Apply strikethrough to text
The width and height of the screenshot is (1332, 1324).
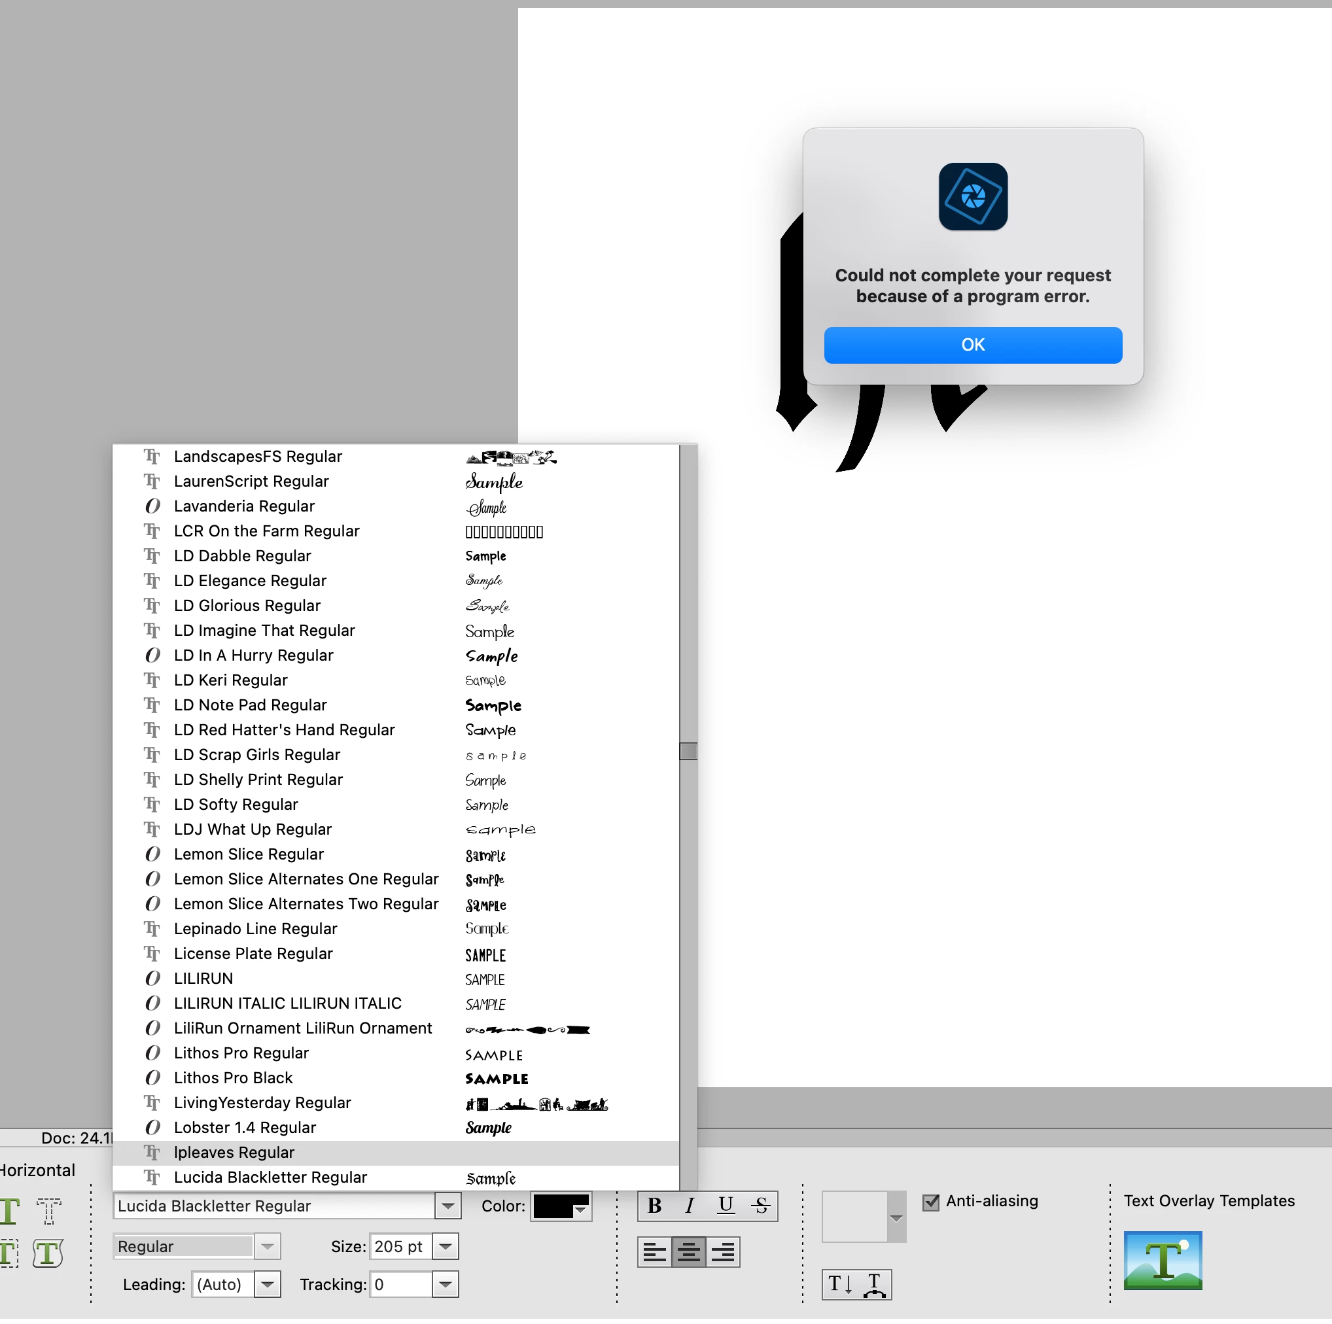click(760, 1206)
